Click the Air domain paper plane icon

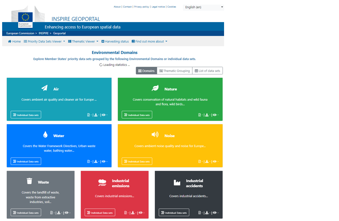click(44, 88)
